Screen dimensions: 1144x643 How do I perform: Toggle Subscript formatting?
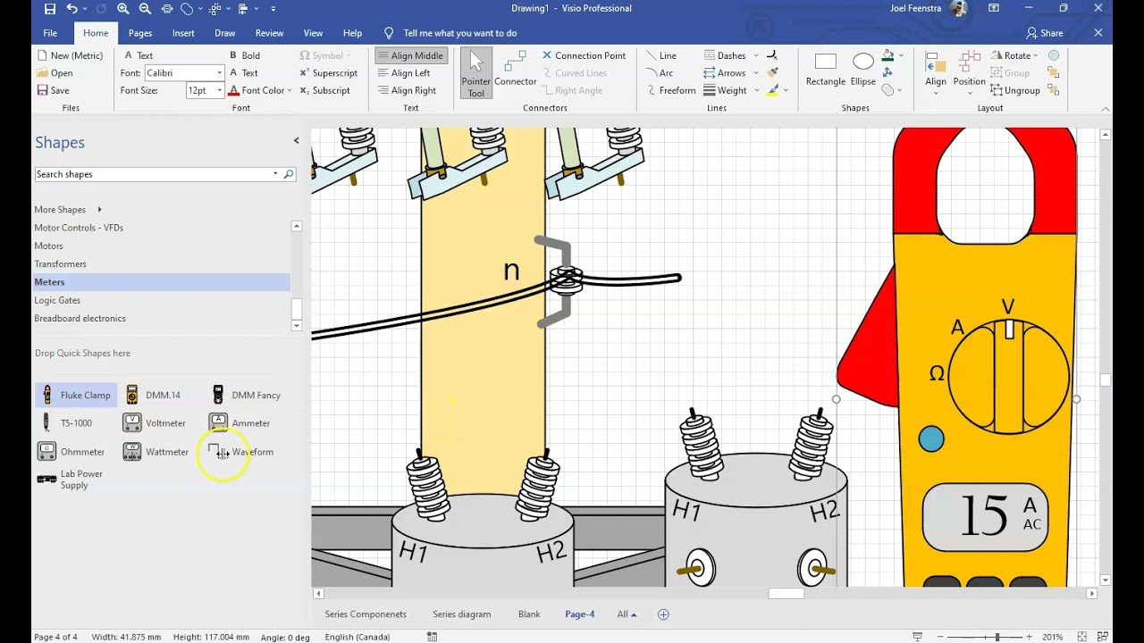point(324,90)
